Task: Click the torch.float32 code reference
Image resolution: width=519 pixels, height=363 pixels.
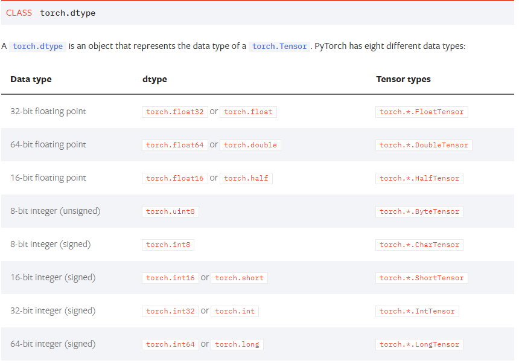Action: pos(174,111)
